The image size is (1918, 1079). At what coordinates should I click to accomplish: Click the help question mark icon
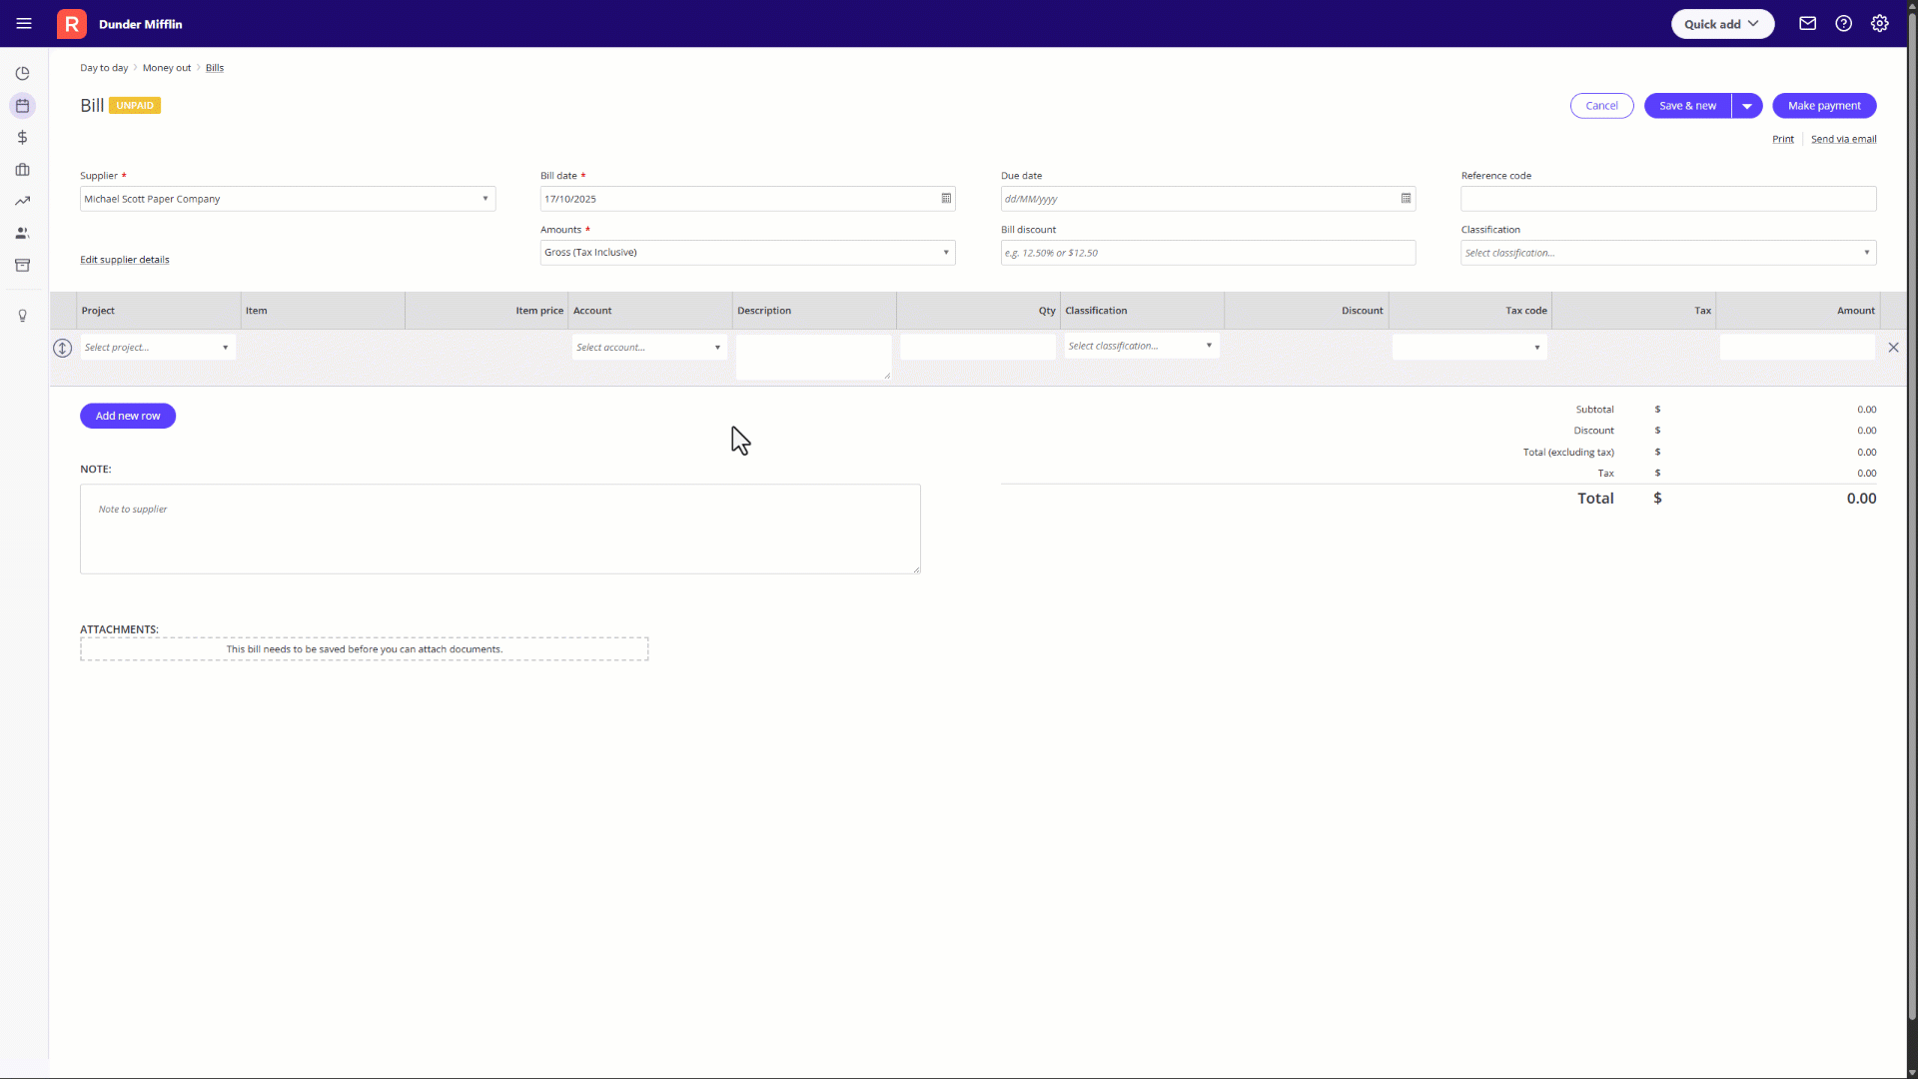[1843, 24]
